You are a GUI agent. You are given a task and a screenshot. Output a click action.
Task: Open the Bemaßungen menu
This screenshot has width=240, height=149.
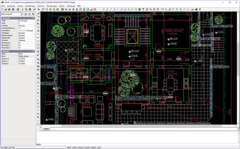[52, 6]
